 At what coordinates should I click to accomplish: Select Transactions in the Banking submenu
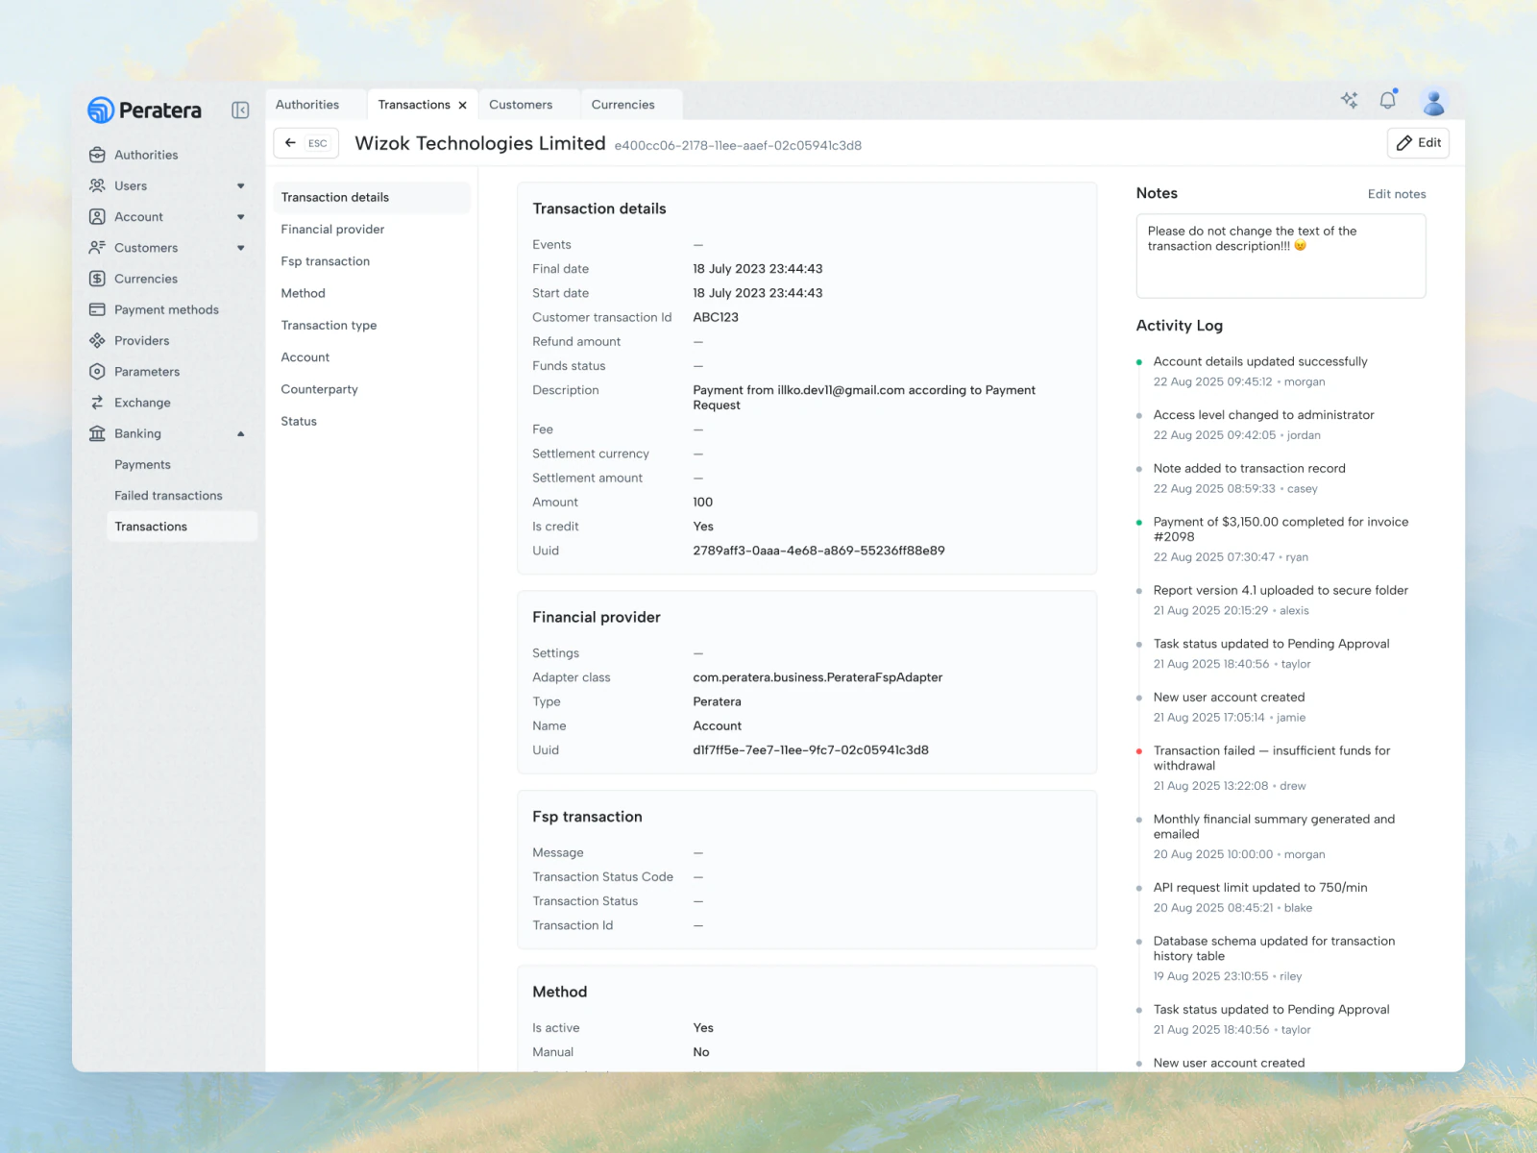point(182,527)
